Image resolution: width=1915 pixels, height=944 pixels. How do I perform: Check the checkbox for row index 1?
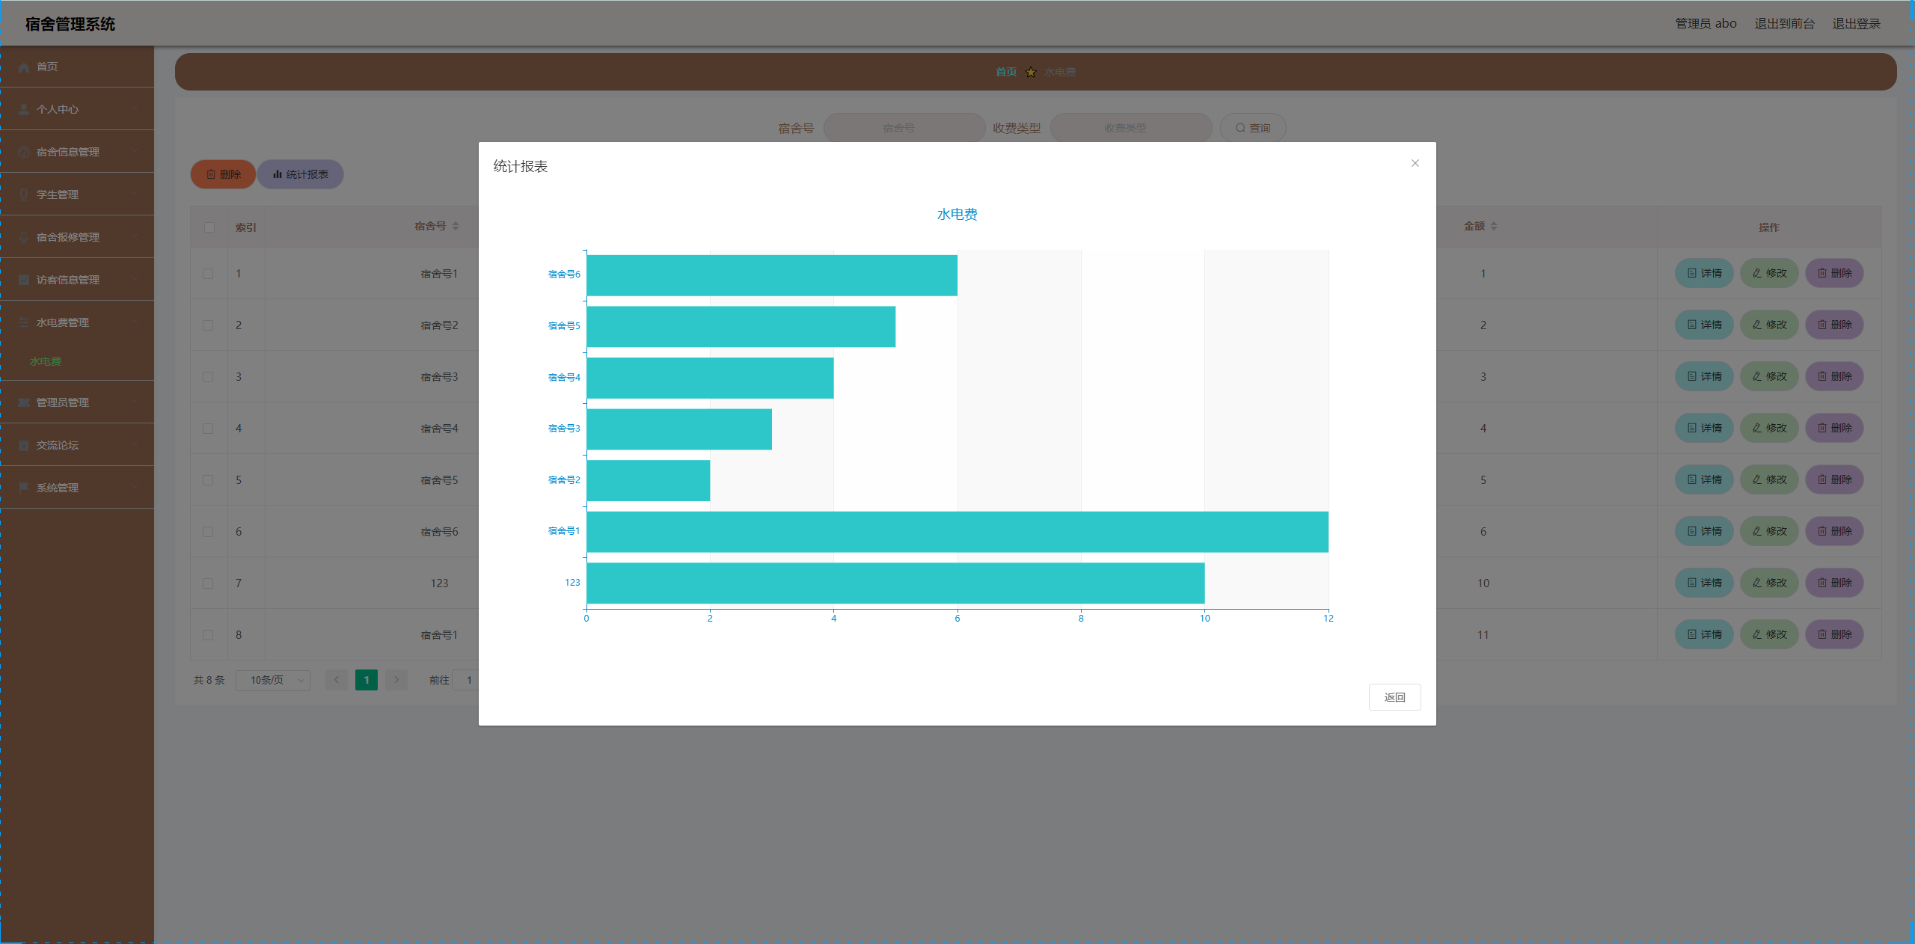(208, 274)
